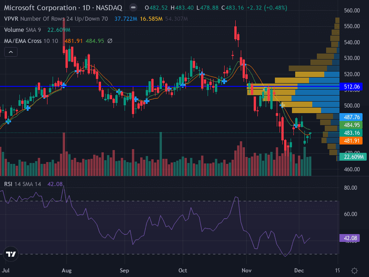
Task: Select the Volume SMA 9 indicator legend
Action: pyautogui.click(x=22, y=30)
